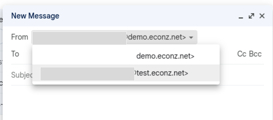This screenshot has width=273, height=120.
Task: Expand compose window to full screen
Action: 251,16
